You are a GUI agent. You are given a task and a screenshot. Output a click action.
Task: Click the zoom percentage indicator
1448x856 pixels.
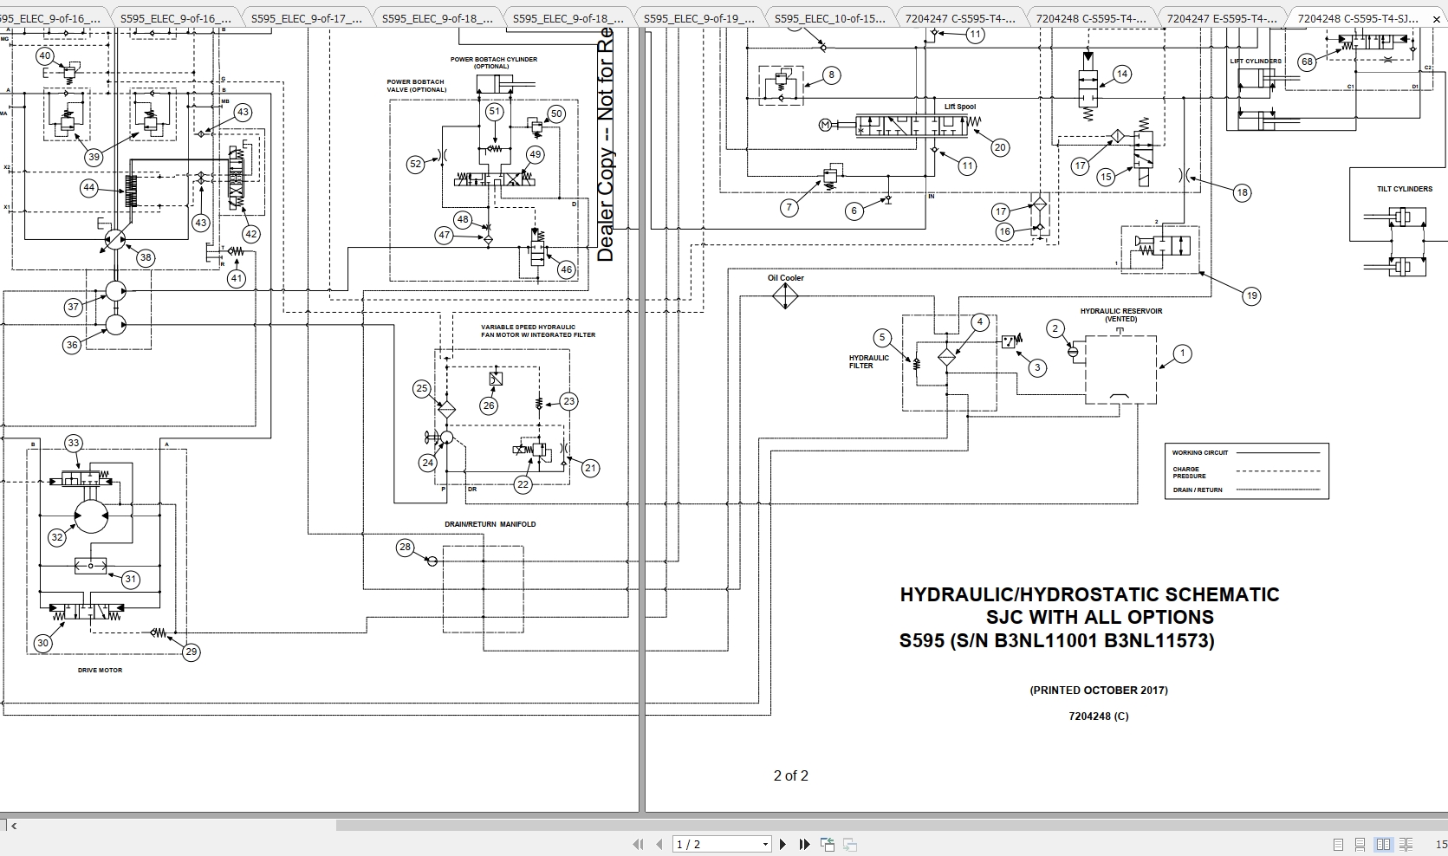point(1440,843)
